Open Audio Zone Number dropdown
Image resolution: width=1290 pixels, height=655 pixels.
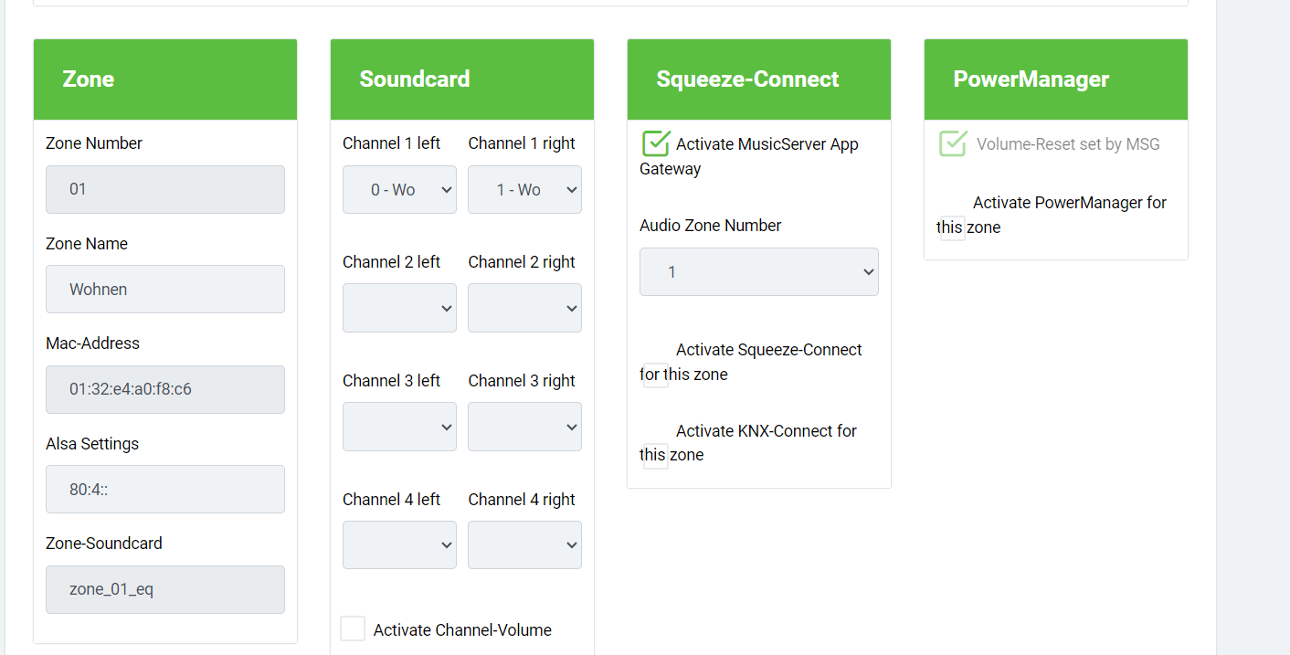pyautogui.click(x=758, y=272)
